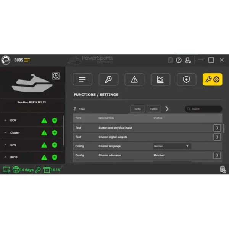Open the faults warning triangle tab

[134, 79]
